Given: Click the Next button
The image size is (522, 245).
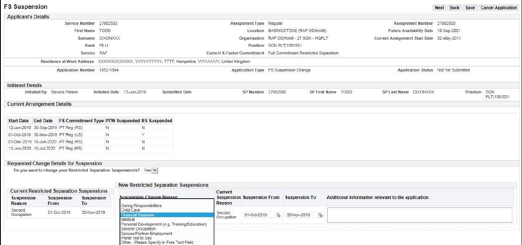Looking at the screenshot, I should pyautogui.click(x=439, y=8).
